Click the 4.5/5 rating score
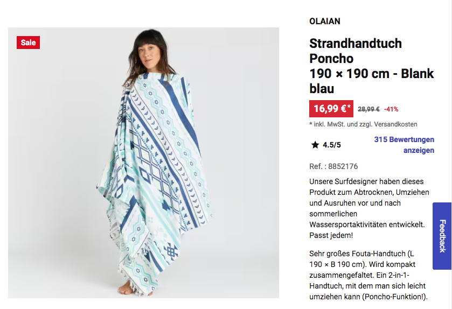The width and height of the screenshot is (452, 309). (332, 145)
